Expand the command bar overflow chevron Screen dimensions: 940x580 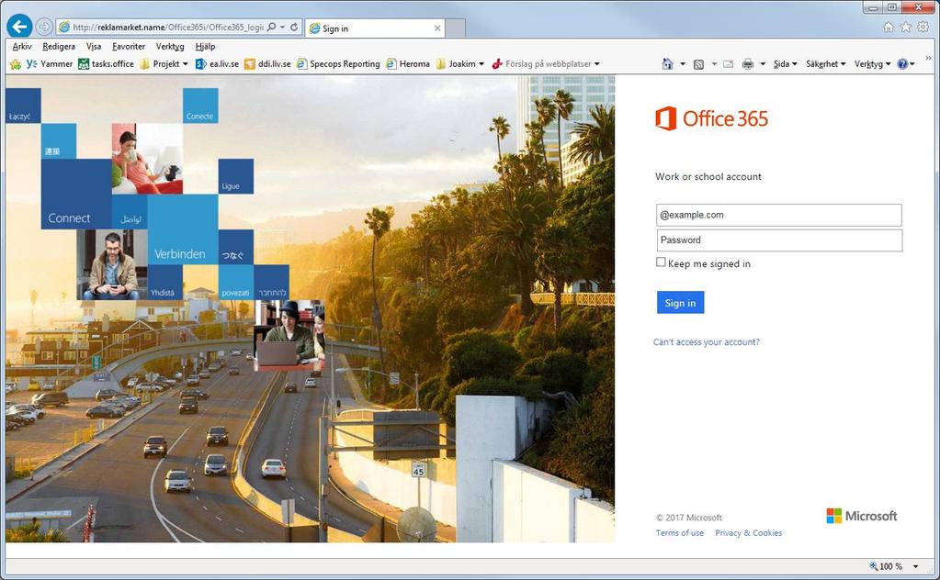point(929,58)
